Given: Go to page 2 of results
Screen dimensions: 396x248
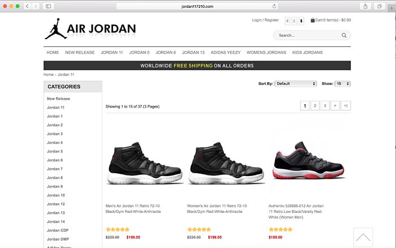Looking at the screenshot, I should click(315, 106).
